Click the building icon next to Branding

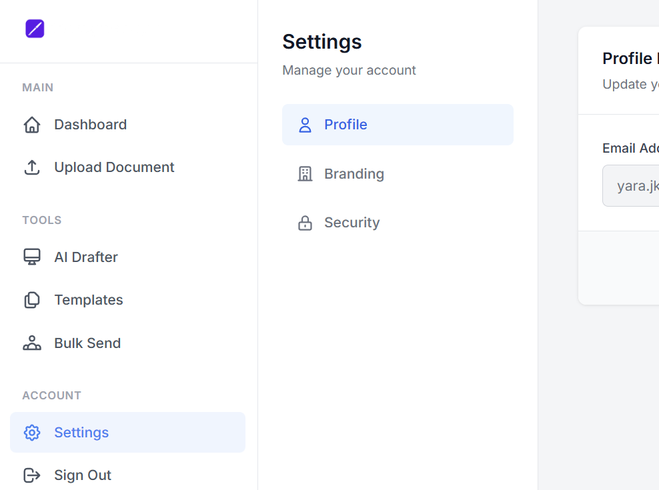305,174
